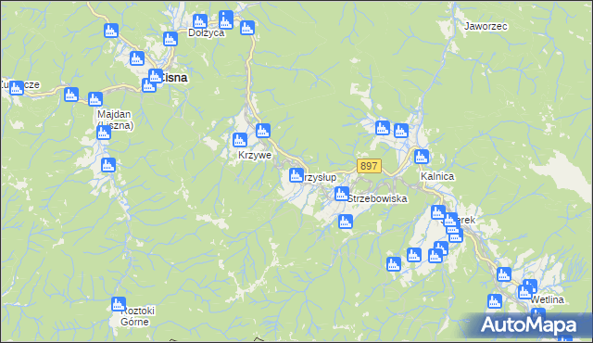Select the marker directly left of Strzebowiska label
Image resolution: width=593 pixels, height=343 pixels.
[x=342, y=194]
